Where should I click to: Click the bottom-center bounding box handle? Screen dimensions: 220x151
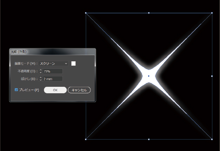(149, 139)
